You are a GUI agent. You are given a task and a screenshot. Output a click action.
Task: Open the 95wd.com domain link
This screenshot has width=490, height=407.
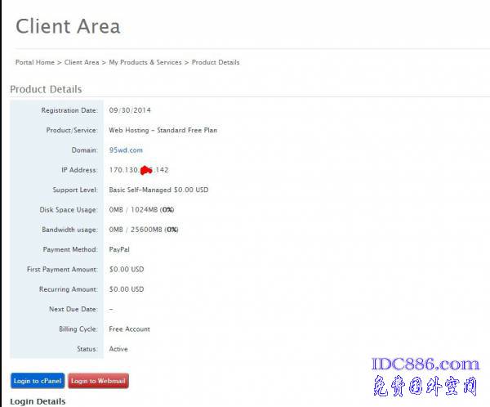(126, 150)
